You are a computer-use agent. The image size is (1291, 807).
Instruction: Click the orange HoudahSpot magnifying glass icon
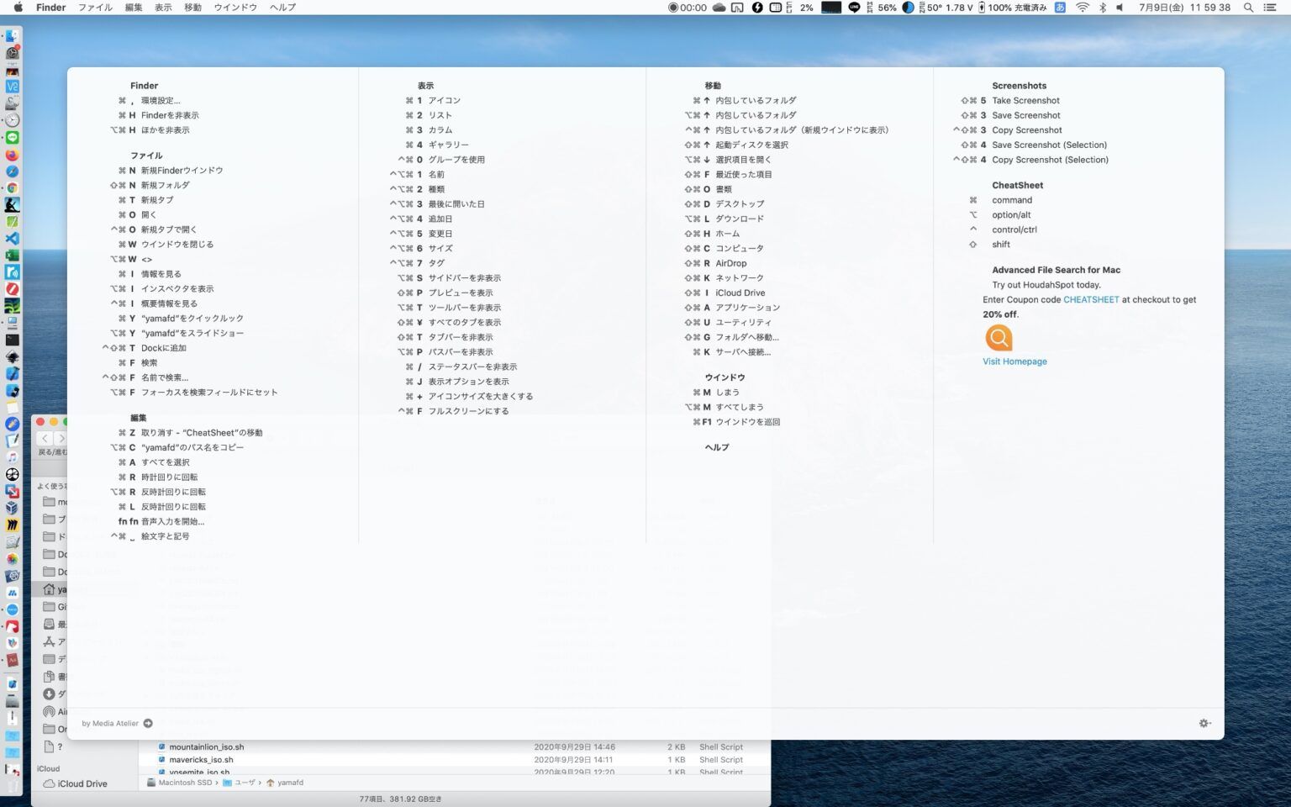tap(999, 337)
